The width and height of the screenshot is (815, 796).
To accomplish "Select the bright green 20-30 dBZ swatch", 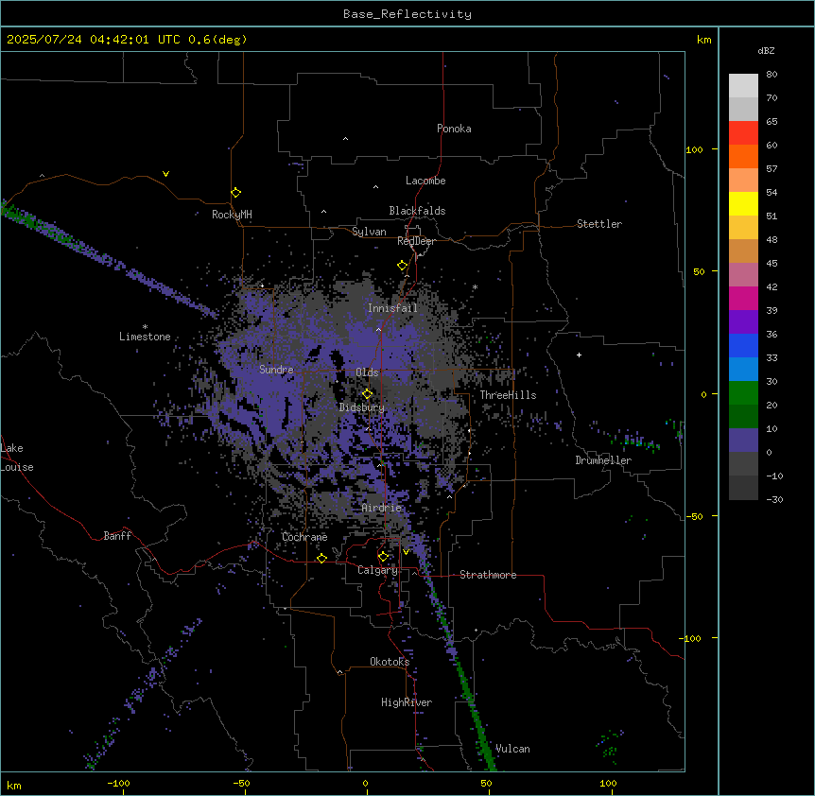I will pyautogui.click(x=743, y=393).
